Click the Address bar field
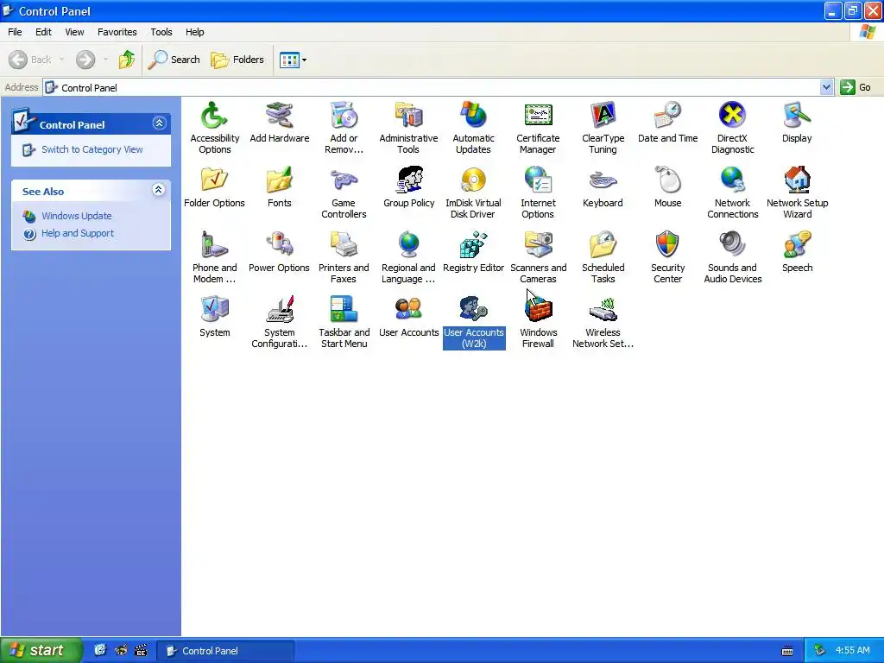This screenshot has height=663, width=884. [432, 87]
